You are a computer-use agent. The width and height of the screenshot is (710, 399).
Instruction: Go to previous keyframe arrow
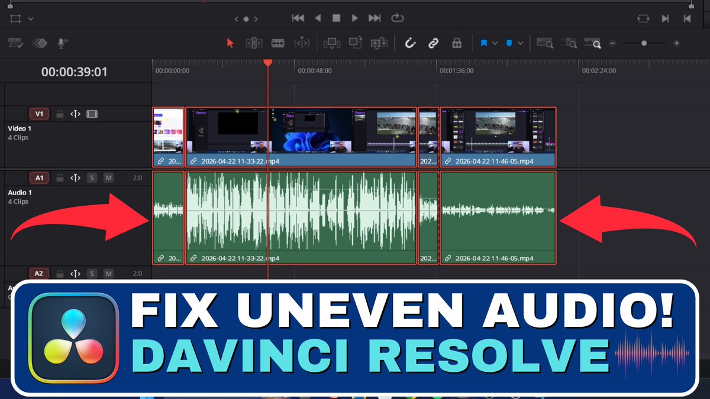[x=237, y=19]
